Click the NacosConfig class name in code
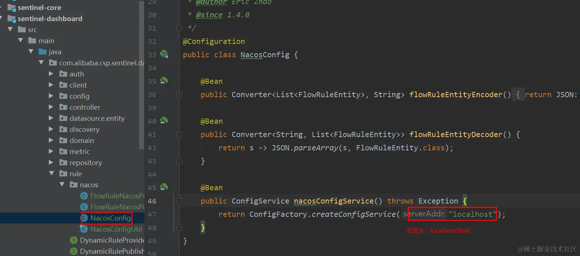580x256 pixels. [x=265, y=55]
